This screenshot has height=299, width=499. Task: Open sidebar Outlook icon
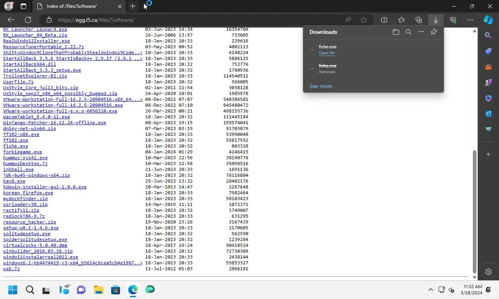click(x=488, y=114)
